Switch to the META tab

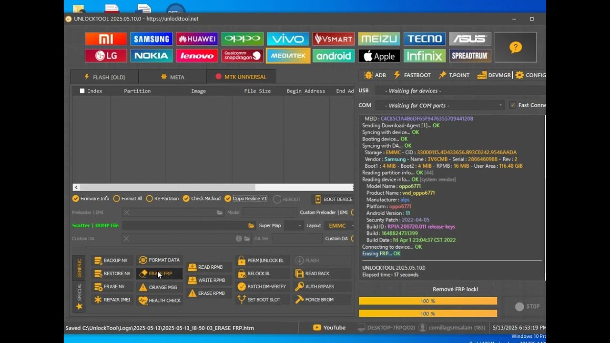[x=173, y=77]
